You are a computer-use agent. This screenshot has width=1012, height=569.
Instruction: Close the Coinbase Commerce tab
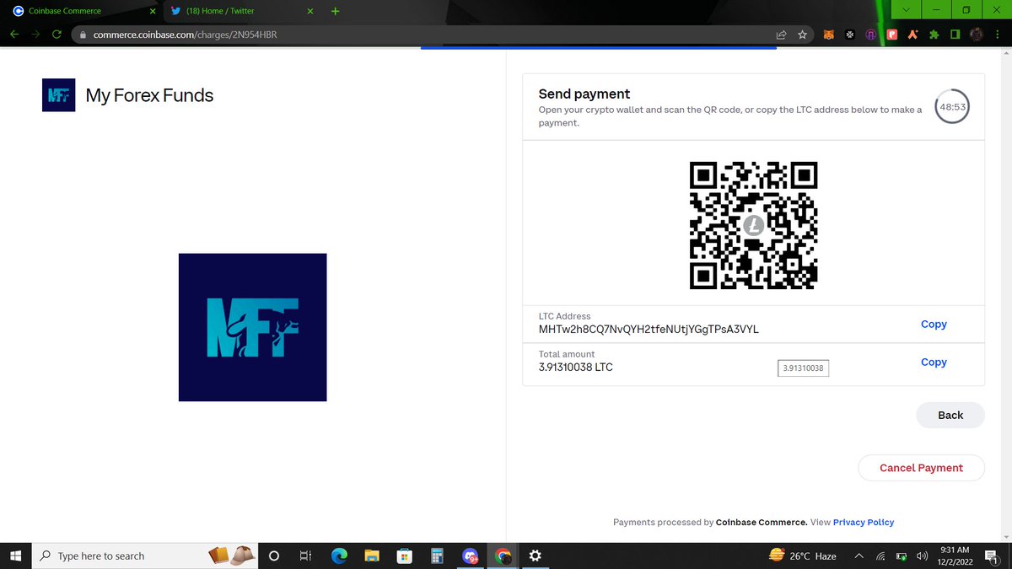[152, 11]
